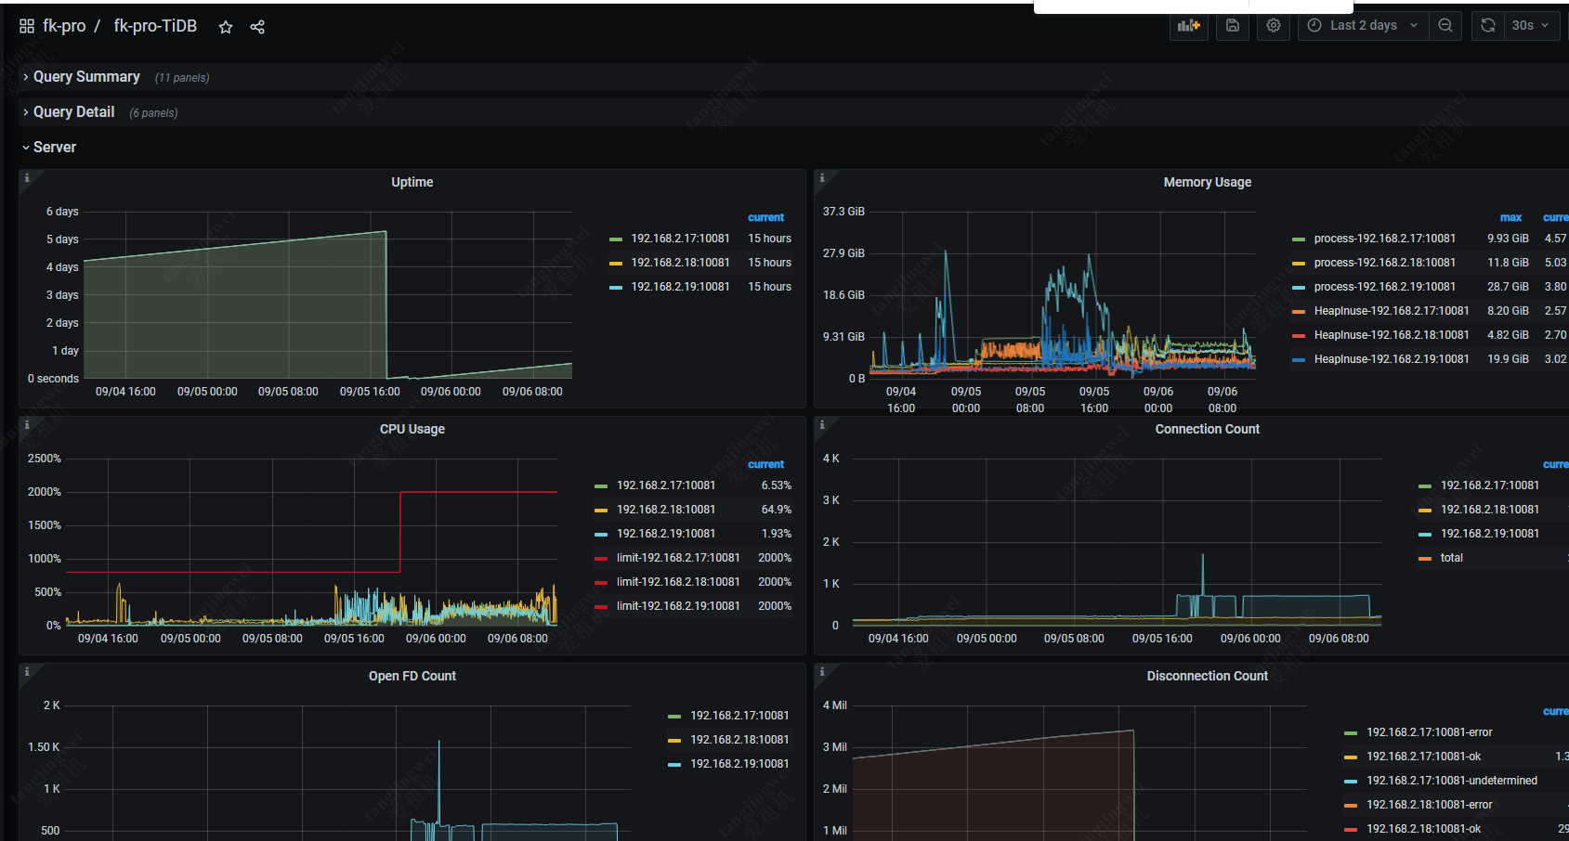Toggle CPU series 192.168.2.18:10081
Image resolution: width=1569 pixels, height=841 pixels.
pyautogui.click(x=666, y=510)
